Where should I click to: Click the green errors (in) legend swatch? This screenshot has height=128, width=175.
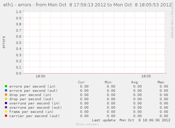pyautogui.click(x=6, y=86)
